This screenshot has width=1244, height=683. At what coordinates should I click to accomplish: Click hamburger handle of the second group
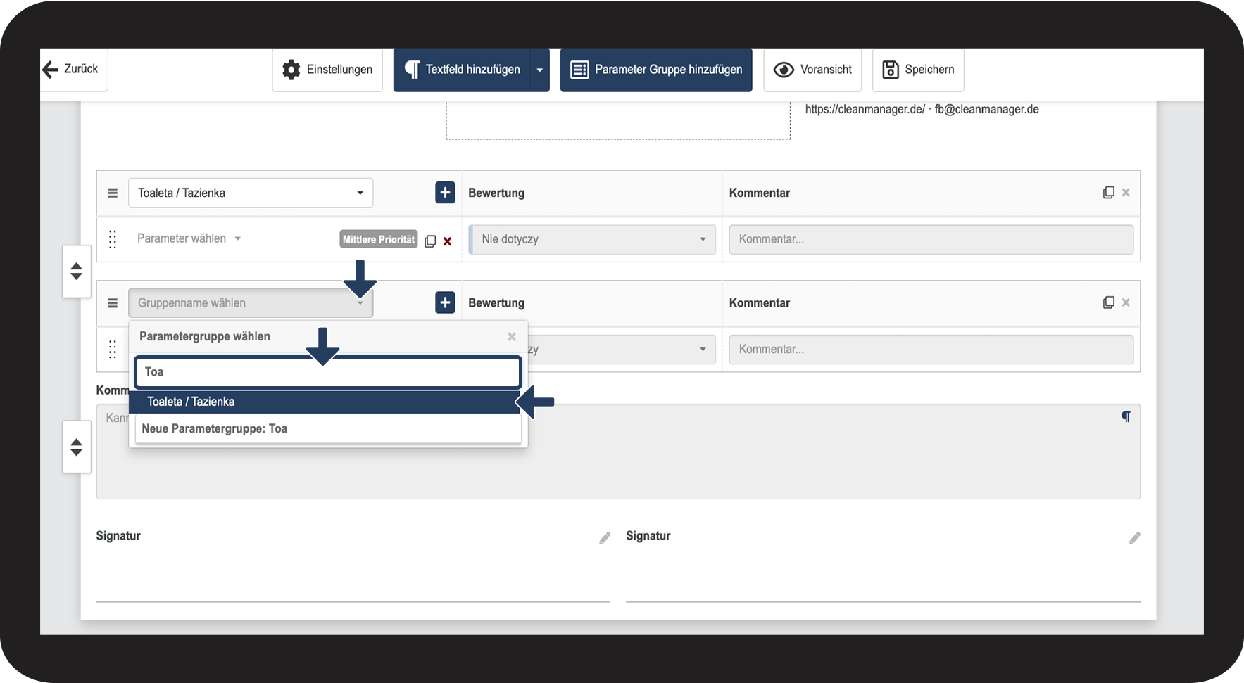[x=113, y=303]
